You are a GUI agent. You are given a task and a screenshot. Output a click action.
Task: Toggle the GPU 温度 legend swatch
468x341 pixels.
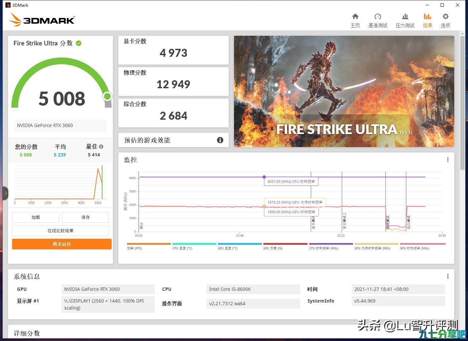pos(240,244)
